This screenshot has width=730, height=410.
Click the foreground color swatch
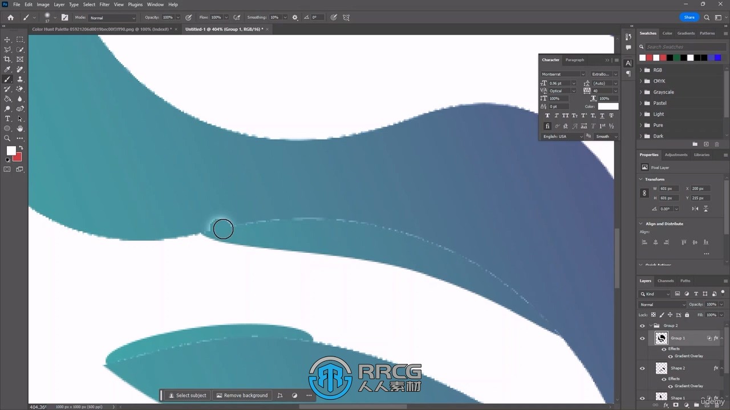coord(11,151)
